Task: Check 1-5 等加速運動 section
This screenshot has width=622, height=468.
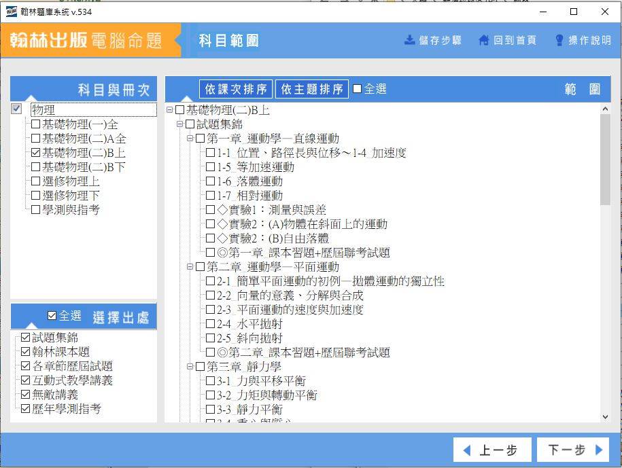Action: point(210,167)
